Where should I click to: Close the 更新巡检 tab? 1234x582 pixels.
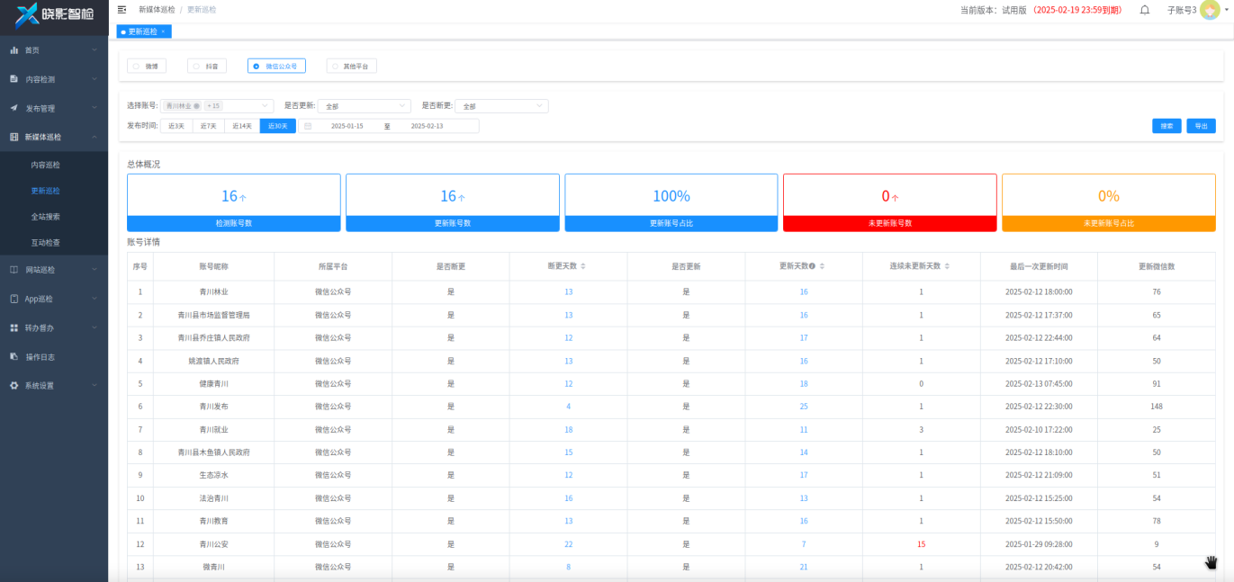[x=163, y=31]
